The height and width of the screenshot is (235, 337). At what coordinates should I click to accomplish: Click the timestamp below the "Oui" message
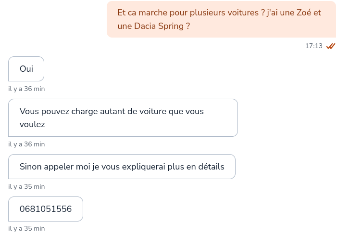click(26, 89)
